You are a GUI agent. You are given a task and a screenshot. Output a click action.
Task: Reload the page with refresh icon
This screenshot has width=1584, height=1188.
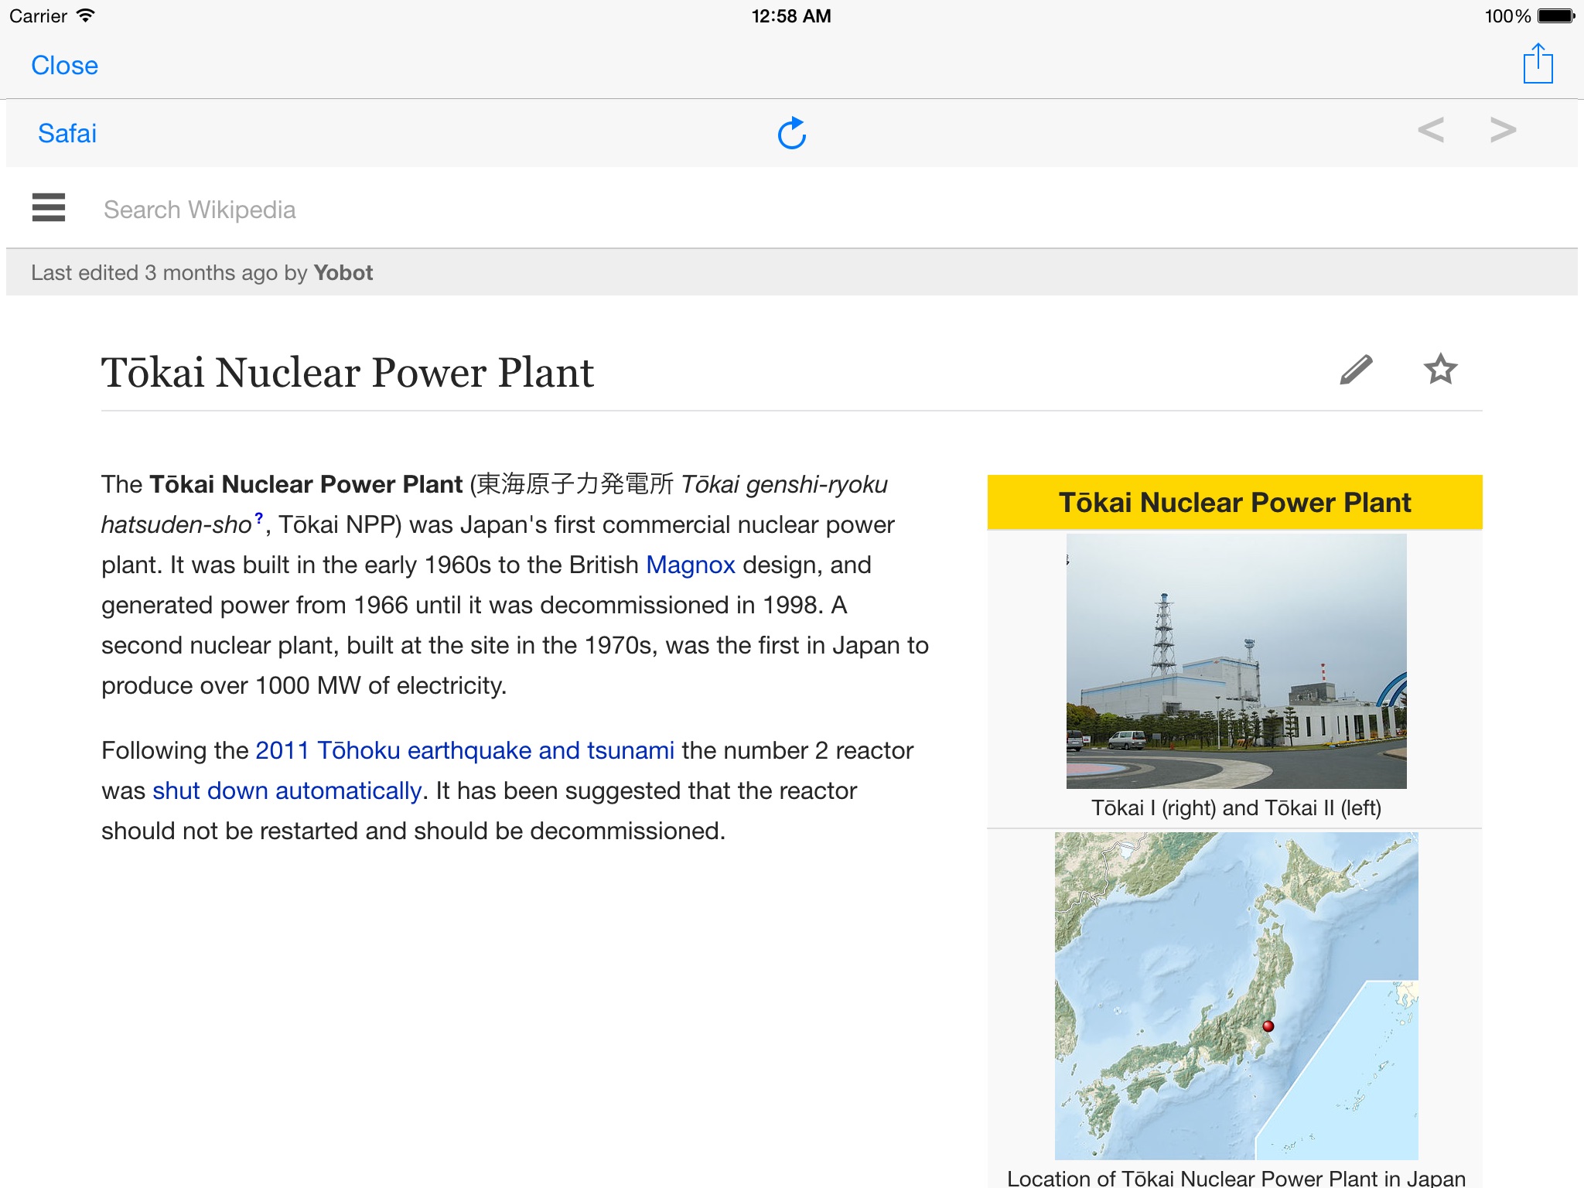point(791,133)
